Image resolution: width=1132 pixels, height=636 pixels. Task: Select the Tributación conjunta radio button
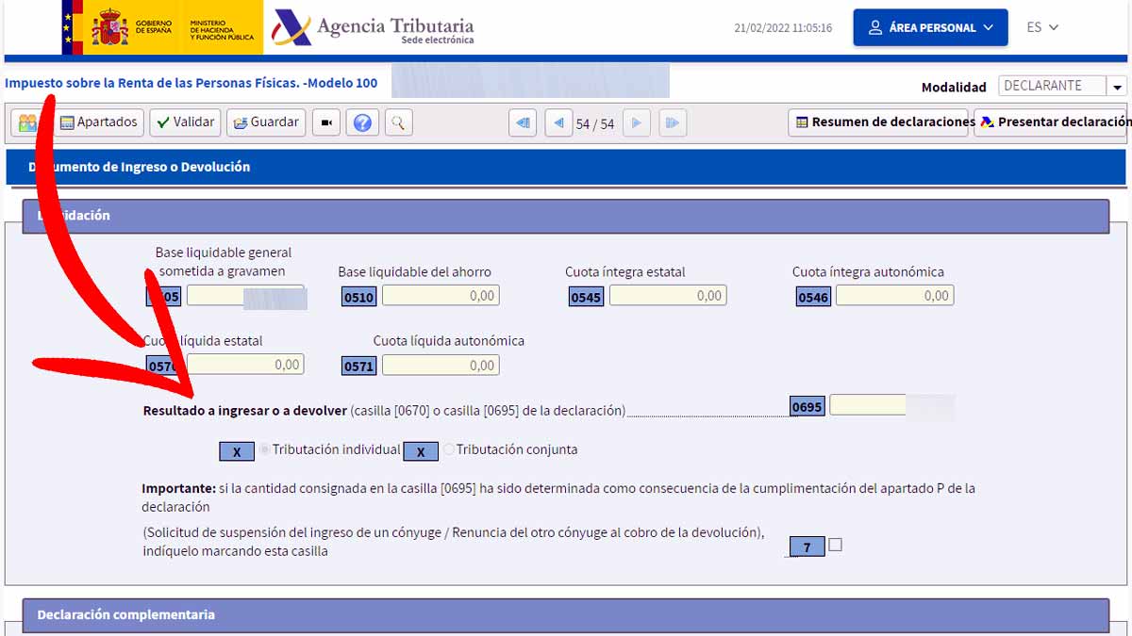pyautogui.click(x=449, y=450)
